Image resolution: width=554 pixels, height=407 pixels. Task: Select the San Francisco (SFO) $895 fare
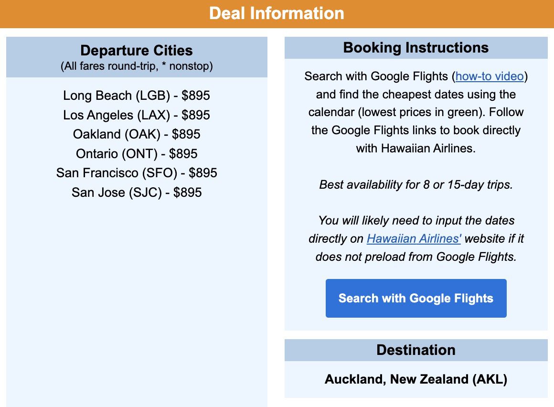(137, 172)
